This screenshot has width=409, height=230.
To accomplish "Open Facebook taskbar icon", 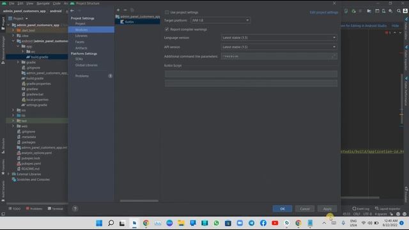I will [263, 223].
